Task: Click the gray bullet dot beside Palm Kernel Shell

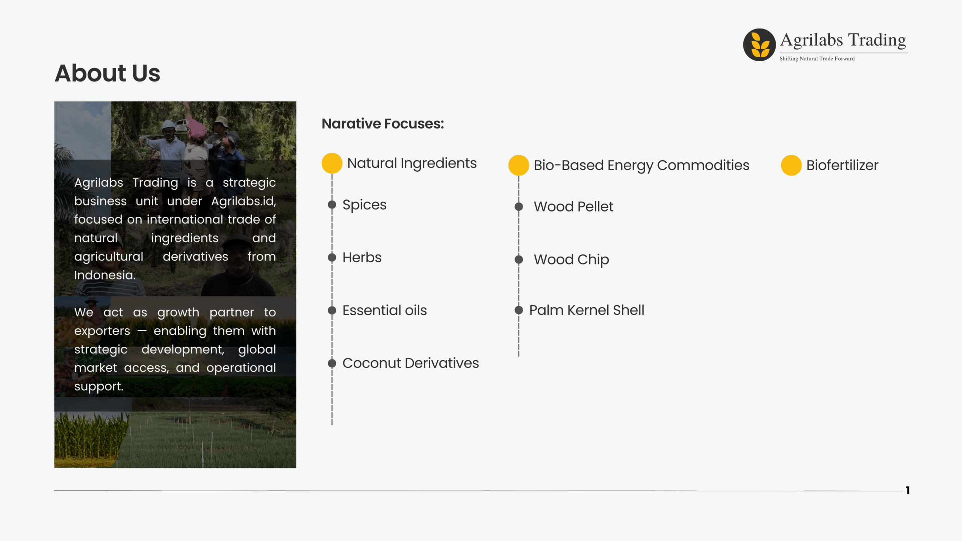Action: (519, 310)
